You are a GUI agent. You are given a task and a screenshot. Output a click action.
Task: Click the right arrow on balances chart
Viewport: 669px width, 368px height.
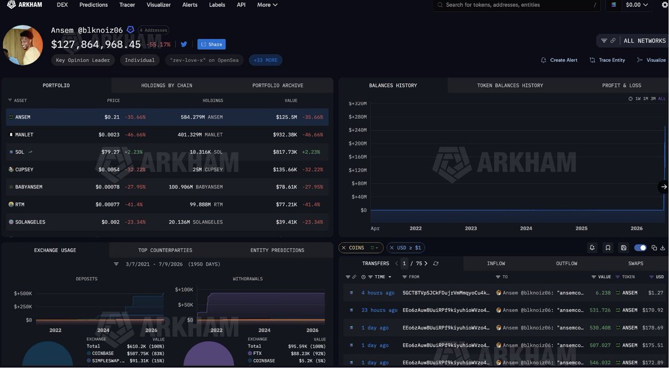pyautogui.click(x=663, y=187)
